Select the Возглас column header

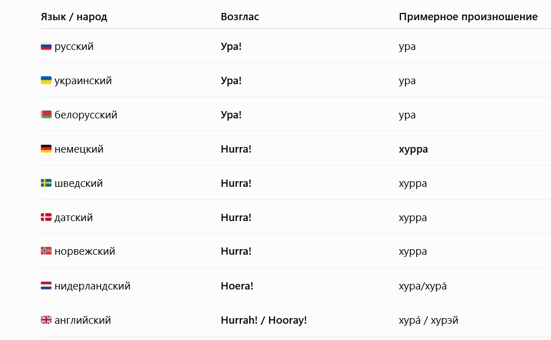(x=240, y=16)
